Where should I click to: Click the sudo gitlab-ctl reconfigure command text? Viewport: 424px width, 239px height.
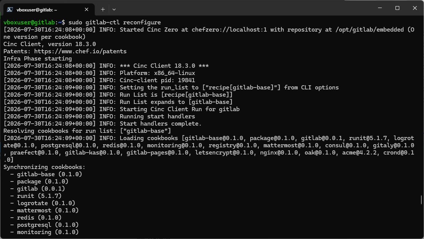115,22
